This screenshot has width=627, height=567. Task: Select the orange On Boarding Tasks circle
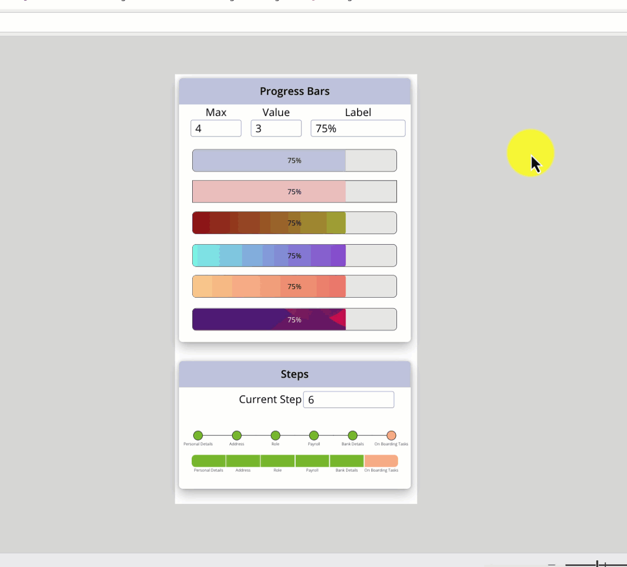pos(391,435)
